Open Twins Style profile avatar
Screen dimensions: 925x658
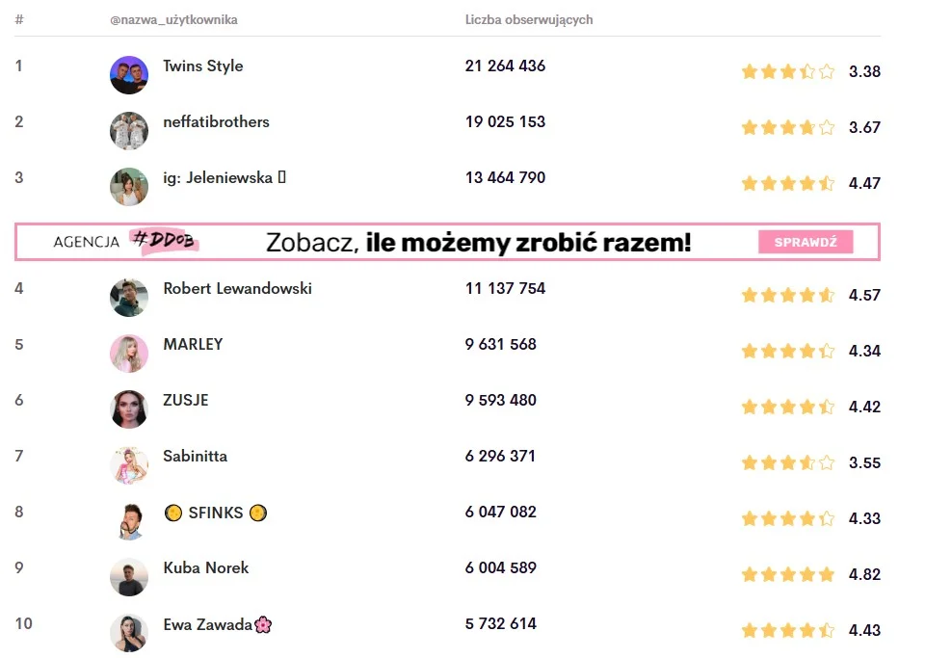tap(129, 75)
